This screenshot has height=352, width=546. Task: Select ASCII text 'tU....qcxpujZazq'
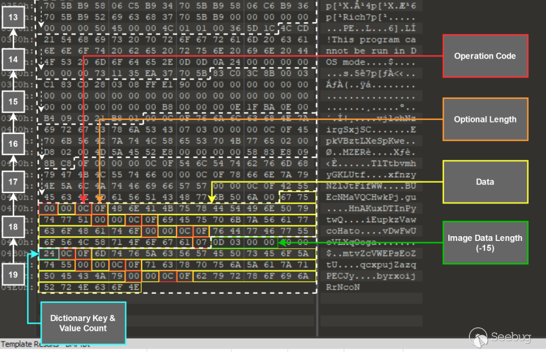[x=371, y=265]
